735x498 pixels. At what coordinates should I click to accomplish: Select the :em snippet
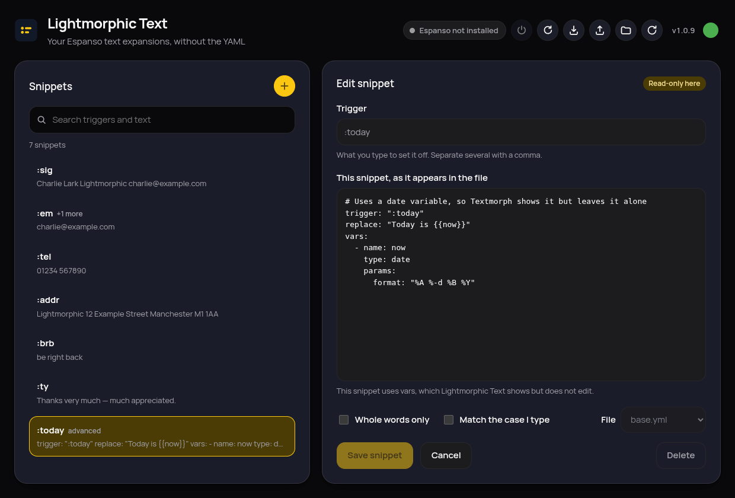[x=162, y=220]
